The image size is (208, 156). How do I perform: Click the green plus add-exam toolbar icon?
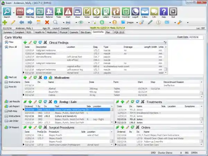pyautogui.click(x=5, y=22)
